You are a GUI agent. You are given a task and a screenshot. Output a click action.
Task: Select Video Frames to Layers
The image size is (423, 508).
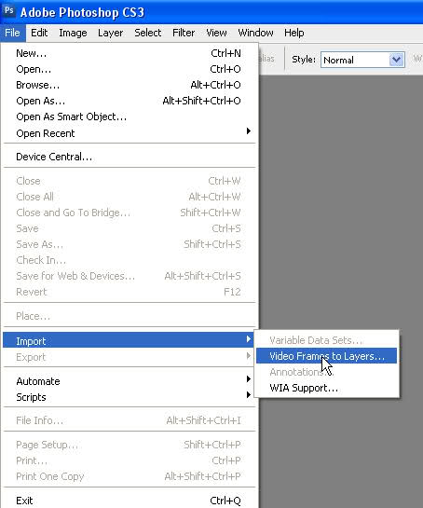coord(326,356)
